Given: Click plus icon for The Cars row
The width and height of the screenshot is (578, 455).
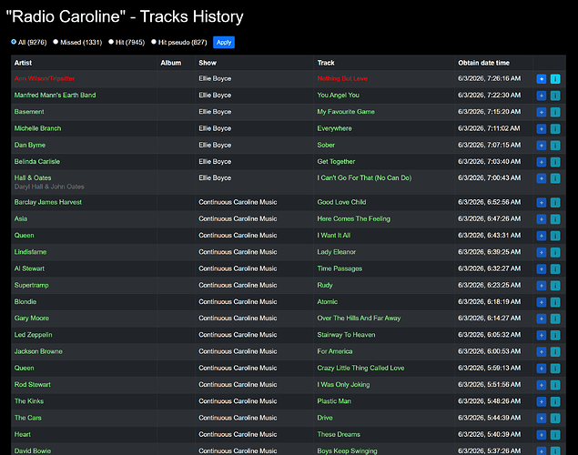Looking at the screenshot, I should (542, 418).
